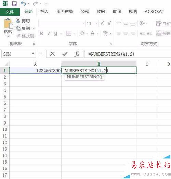Click the Excel application icon
This screenshot has width=171, height=179.
(5, 3)
